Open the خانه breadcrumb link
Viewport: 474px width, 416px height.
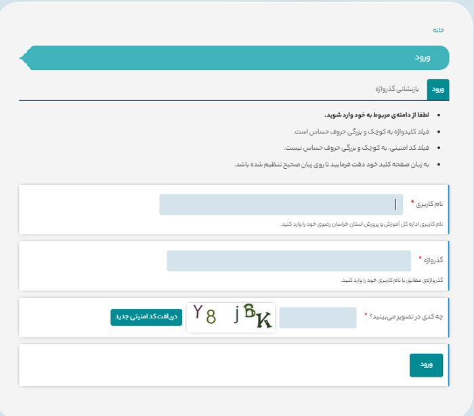tap(438, 30)
